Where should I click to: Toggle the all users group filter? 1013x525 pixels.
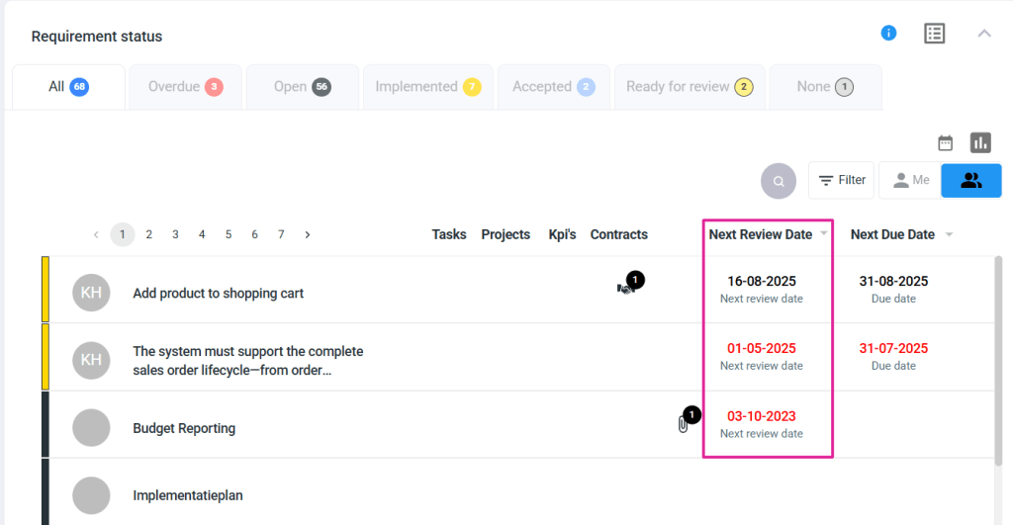point(970,181)
